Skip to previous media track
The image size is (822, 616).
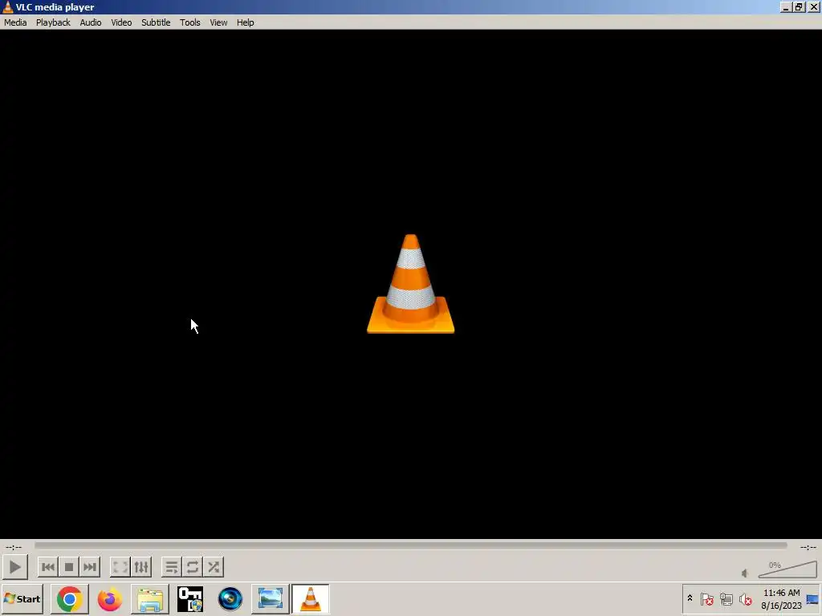click(47, 567)
